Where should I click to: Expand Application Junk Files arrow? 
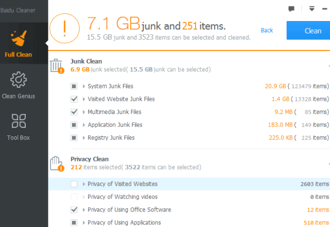[x=84, y=125]
